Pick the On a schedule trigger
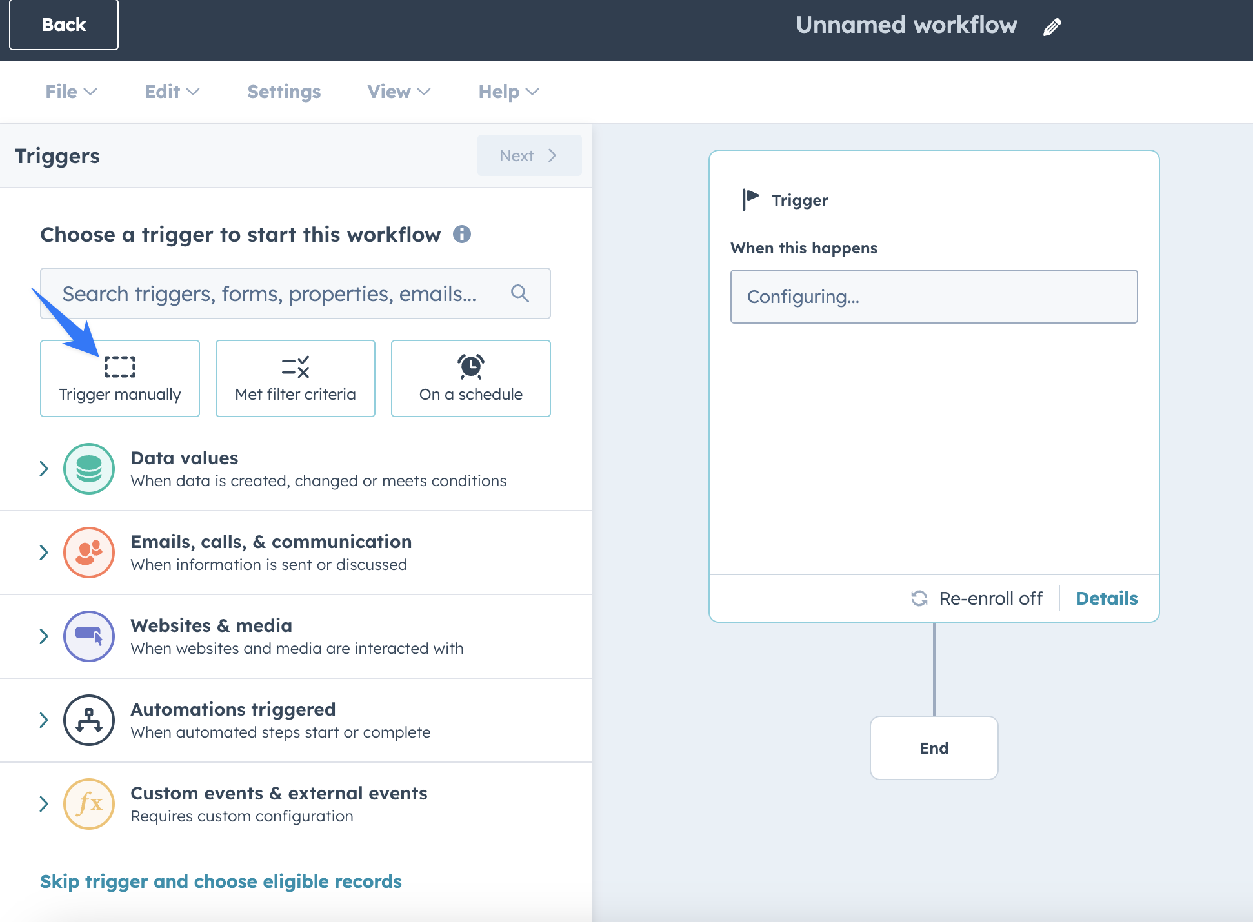The height and width of the screenshot is (922, 1253). (471, 378)
